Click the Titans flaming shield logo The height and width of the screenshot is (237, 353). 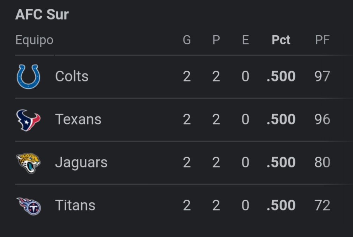click(x=29, y=206)
